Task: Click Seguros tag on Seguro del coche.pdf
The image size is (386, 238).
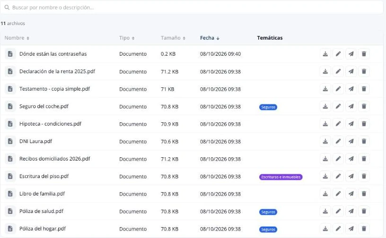Action: [268, 107]
